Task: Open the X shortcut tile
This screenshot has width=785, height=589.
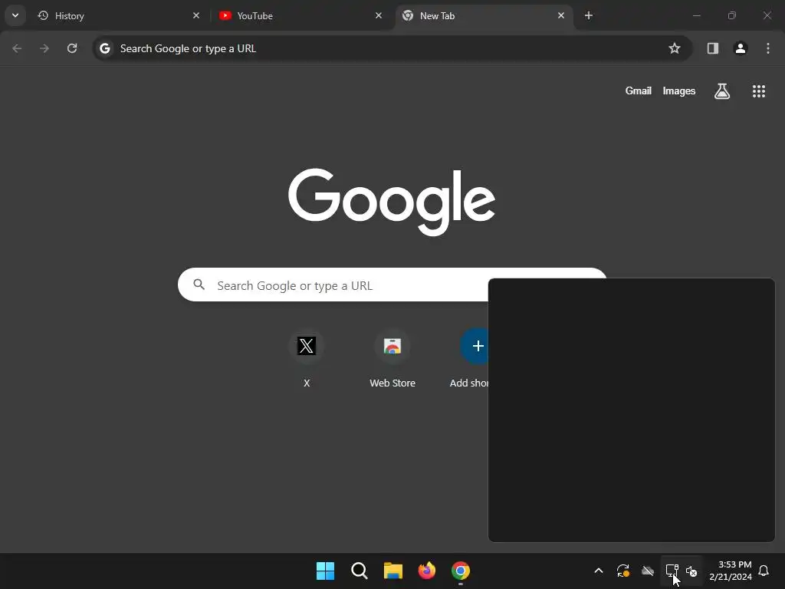Action: tap(307, 359)
